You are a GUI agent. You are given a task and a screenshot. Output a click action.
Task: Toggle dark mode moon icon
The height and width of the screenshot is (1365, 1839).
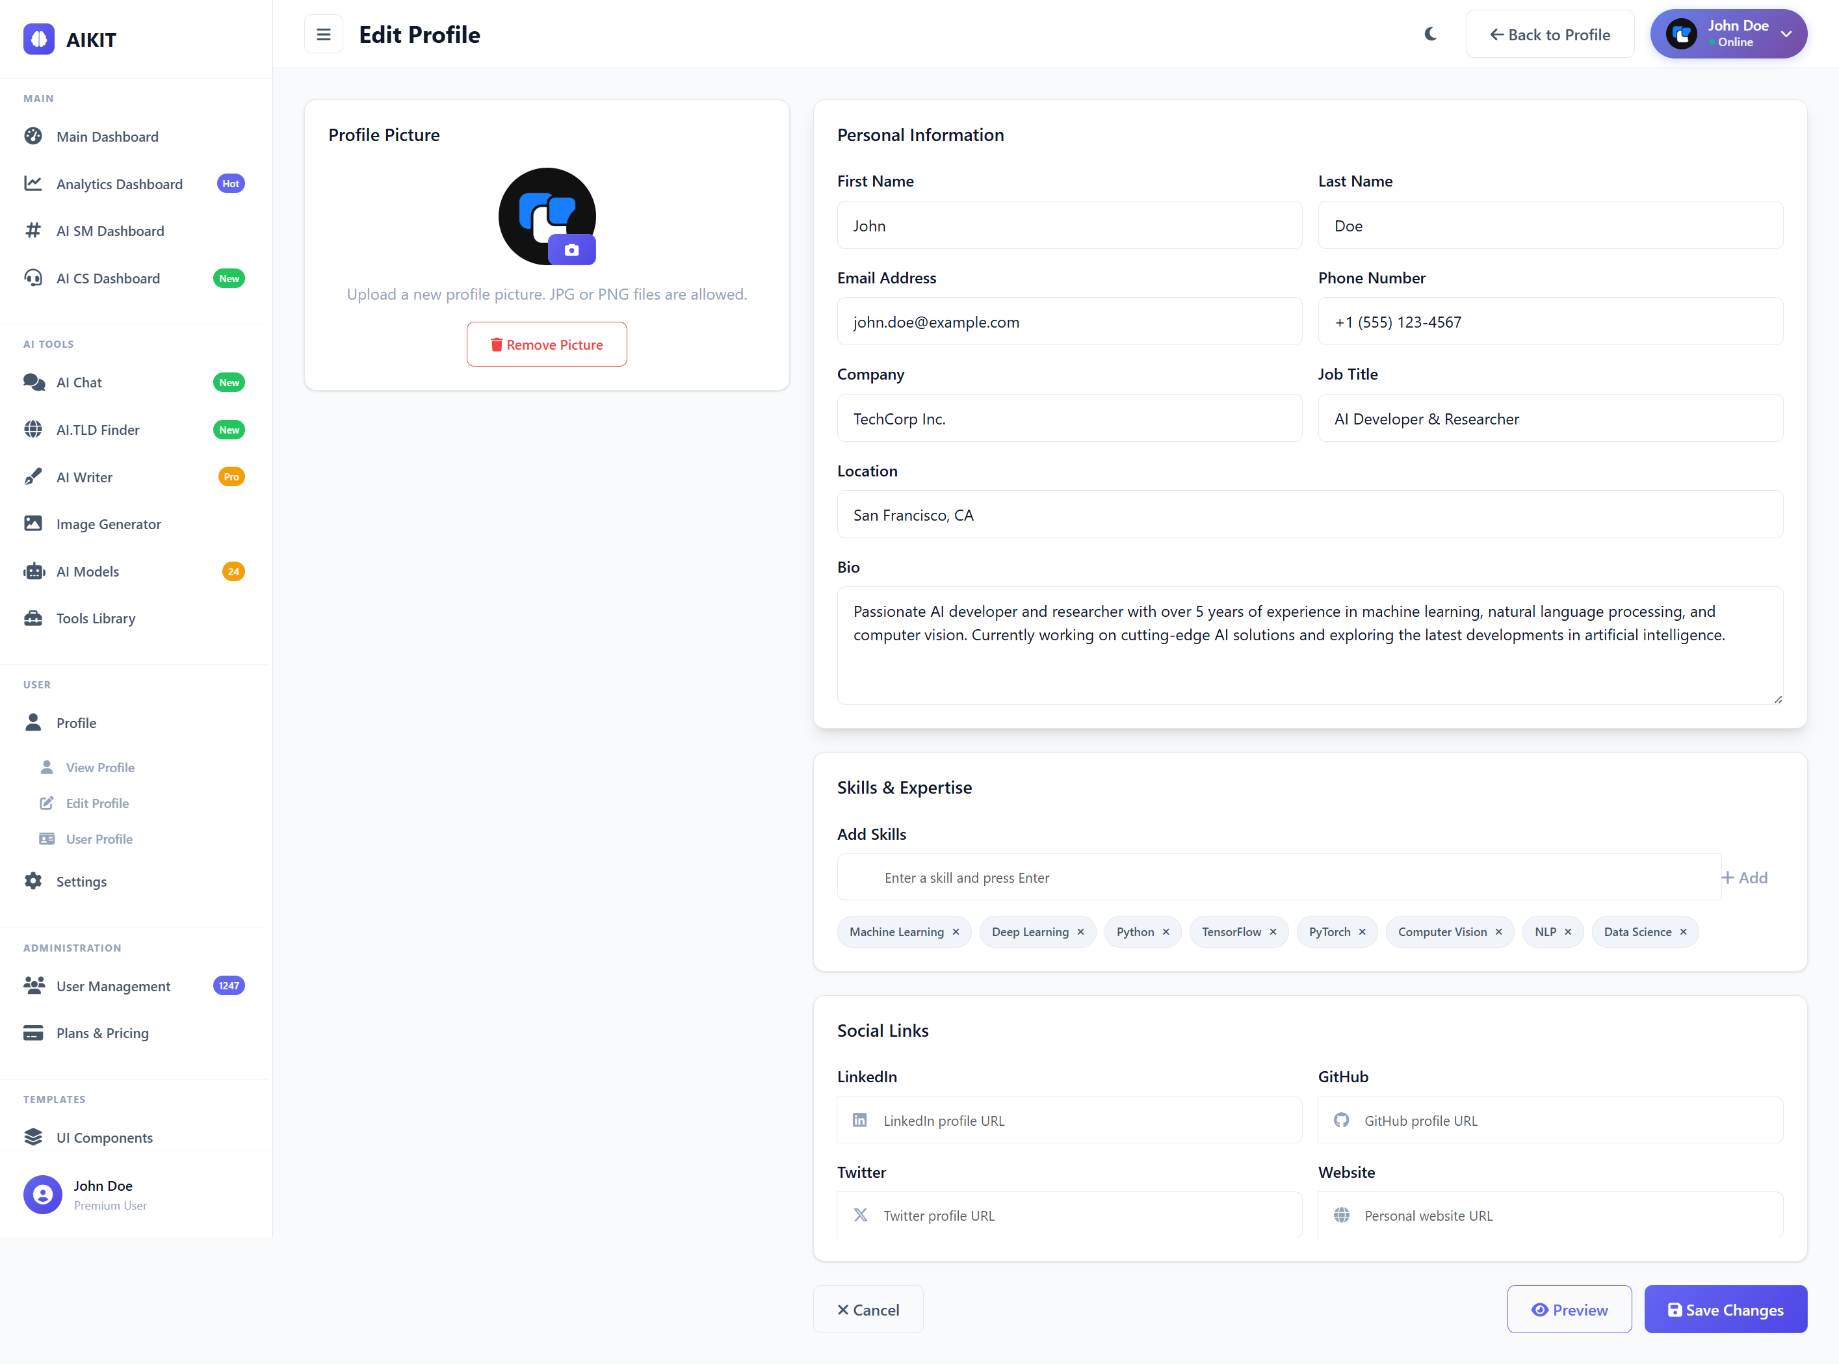1431,34
